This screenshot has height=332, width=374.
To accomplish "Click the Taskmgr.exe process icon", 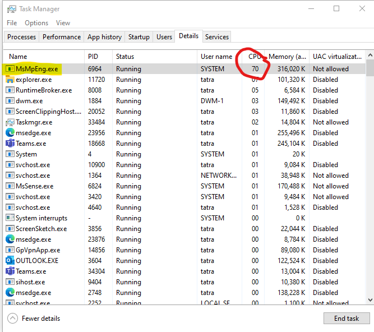I will [x=10, y=122].
